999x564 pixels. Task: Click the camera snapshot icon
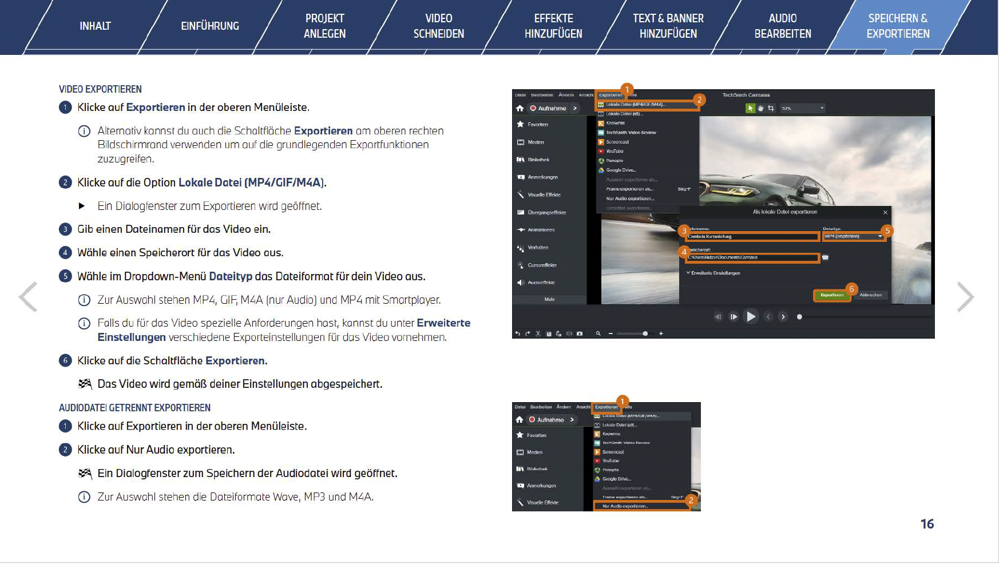[x=580, y=333]
